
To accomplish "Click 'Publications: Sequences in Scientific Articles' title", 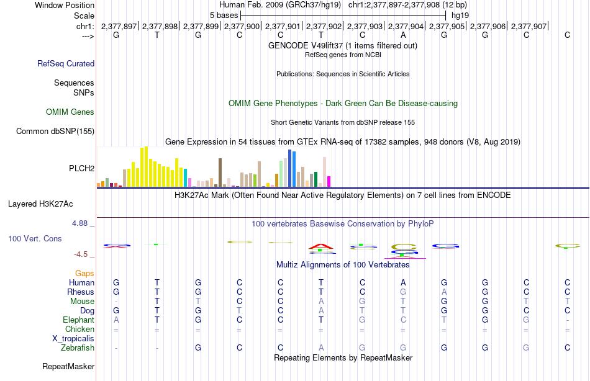I will [x=343, y=74].
